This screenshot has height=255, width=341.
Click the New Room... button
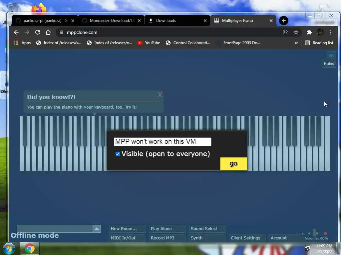point(127,228)
